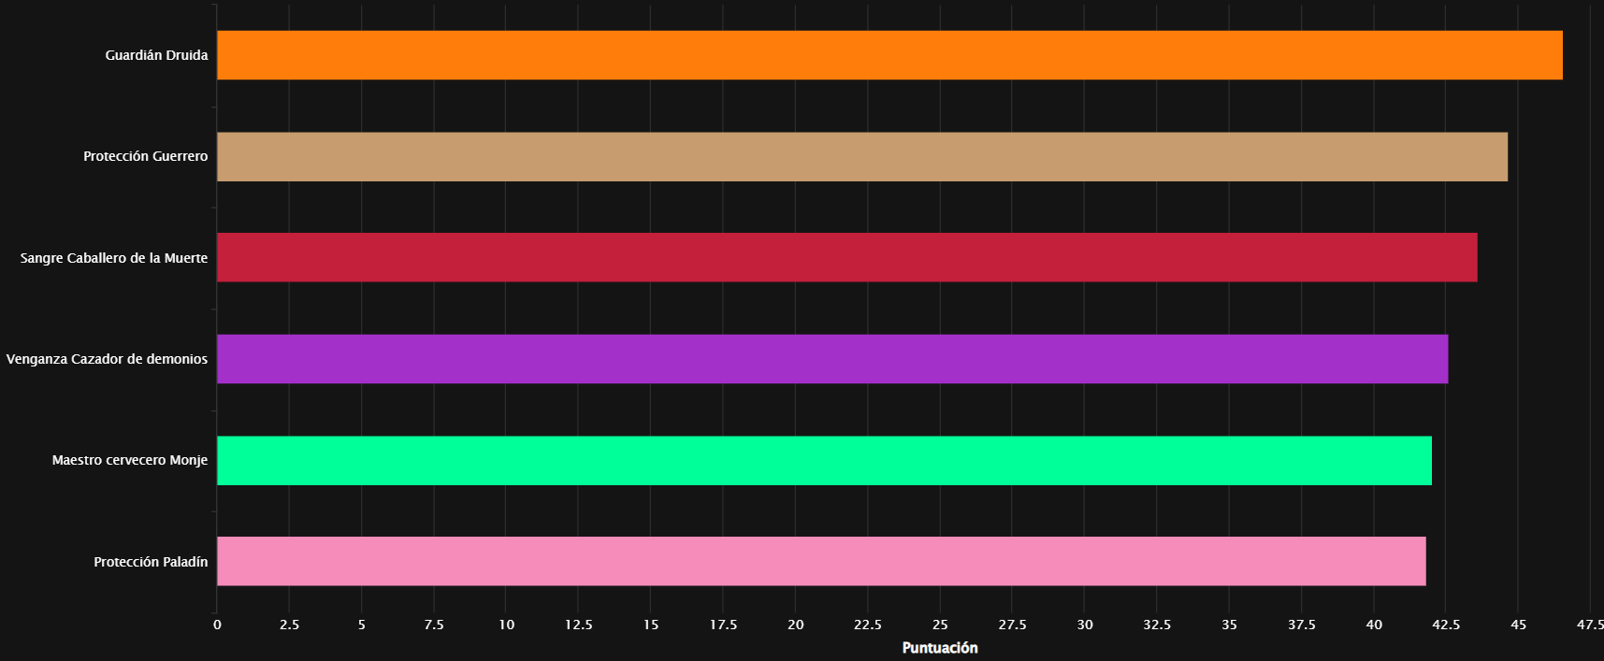Select the tan Protección Guerrero bar

click(x=862, y=156)
